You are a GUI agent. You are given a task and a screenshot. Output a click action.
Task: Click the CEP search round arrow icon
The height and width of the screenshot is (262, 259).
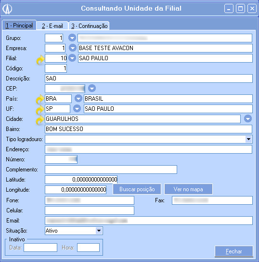click(x=92, y=88)
